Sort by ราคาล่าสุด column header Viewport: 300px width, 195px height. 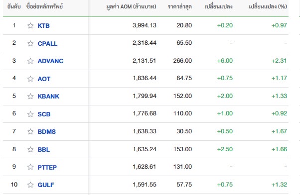(x=180, y=6)
